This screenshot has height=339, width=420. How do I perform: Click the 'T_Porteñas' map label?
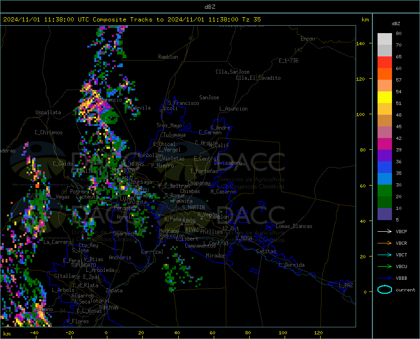pyautogui.click(x=204, y=171)
